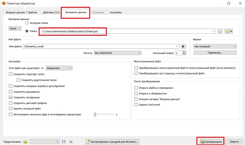This screenshot has width=245, height=145.
Task: Click the Начальный индекс number field
Action: [x=179, y=53]
